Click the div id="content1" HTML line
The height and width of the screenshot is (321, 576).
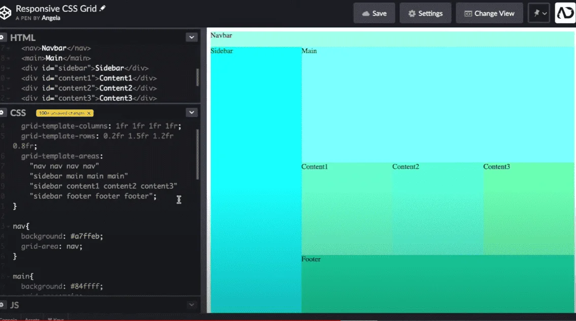point(89,78)
